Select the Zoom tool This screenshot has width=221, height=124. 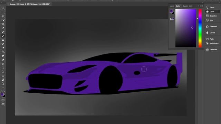pos(3,84)
